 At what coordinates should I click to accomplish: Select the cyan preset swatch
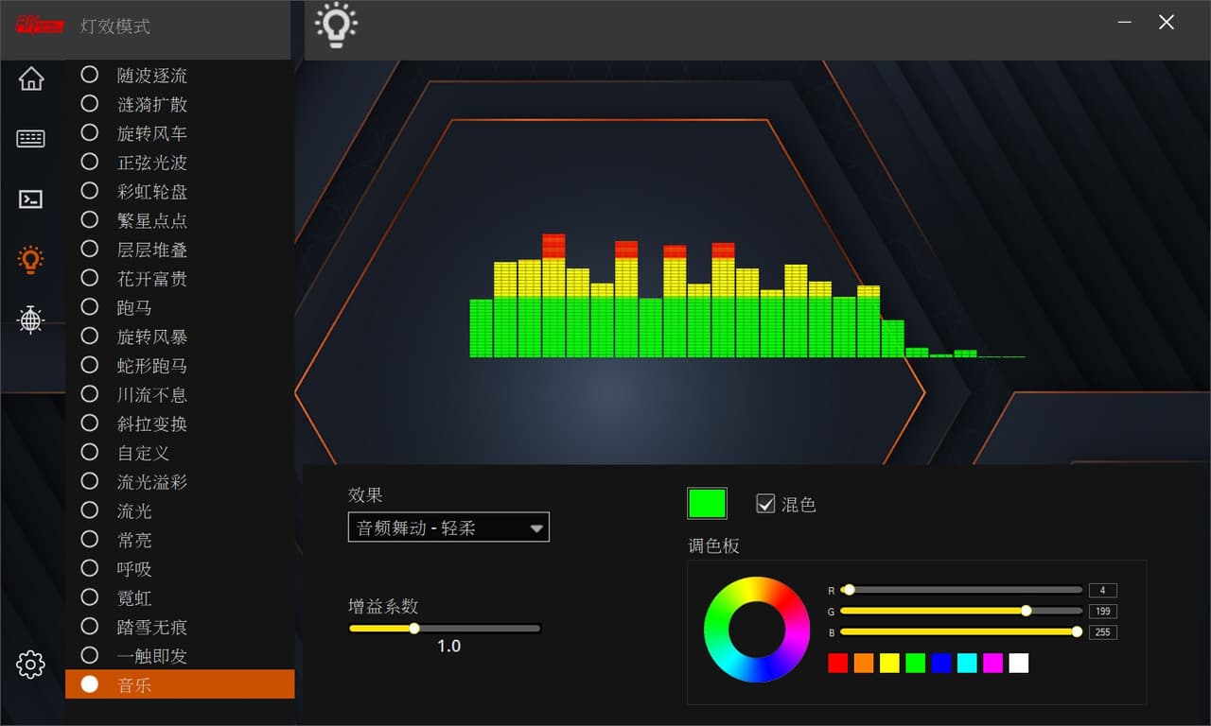coord(967,663)
